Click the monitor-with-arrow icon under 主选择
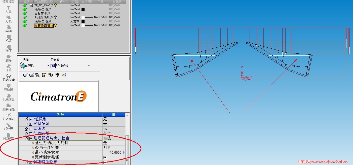353x165 pixels. click(x=25, y=75)
